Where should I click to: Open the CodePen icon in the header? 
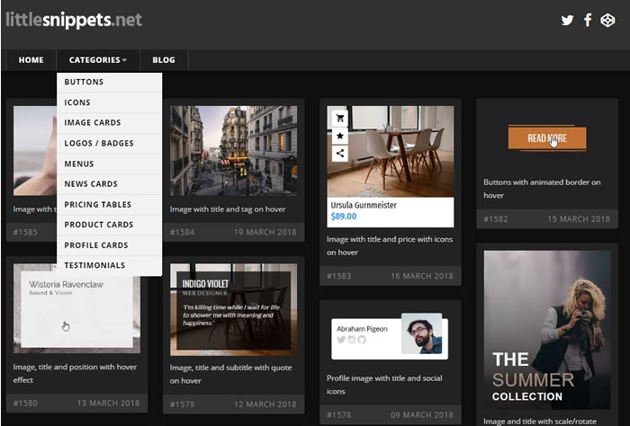click(607, 21)
